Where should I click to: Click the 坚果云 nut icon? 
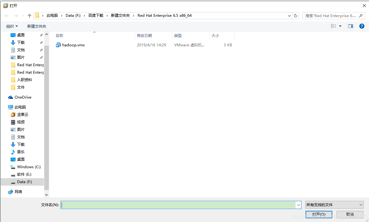point(13,114)
